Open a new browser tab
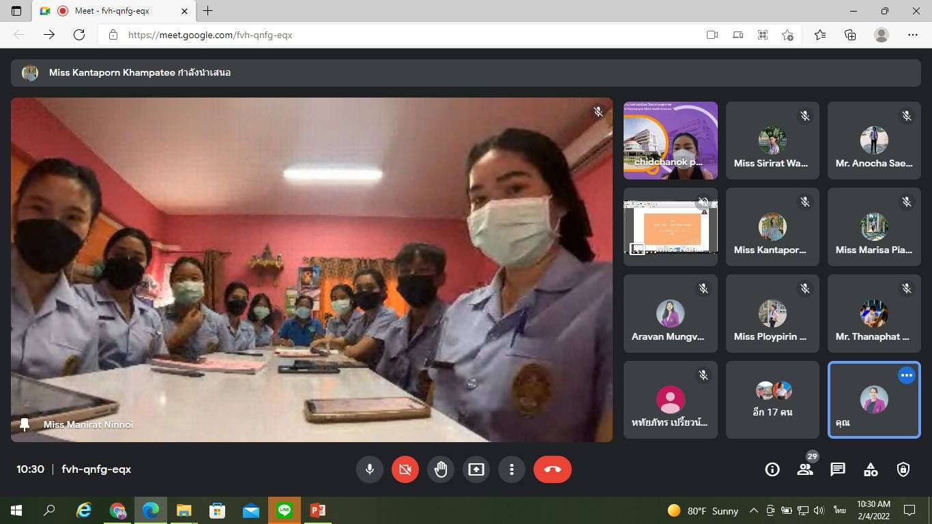 pyautogui.click(x=208, y=11)
